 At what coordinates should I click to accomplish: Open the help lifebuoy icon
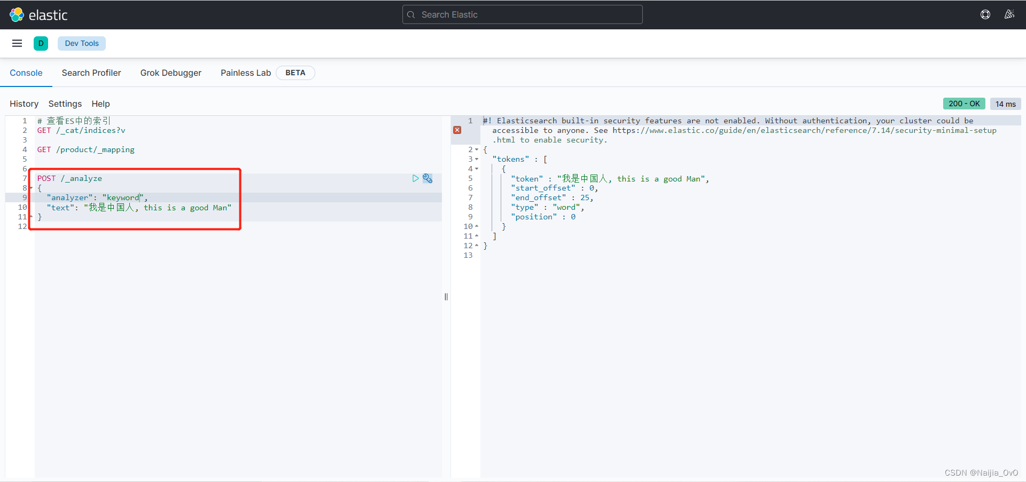click(x=985, y=14)
